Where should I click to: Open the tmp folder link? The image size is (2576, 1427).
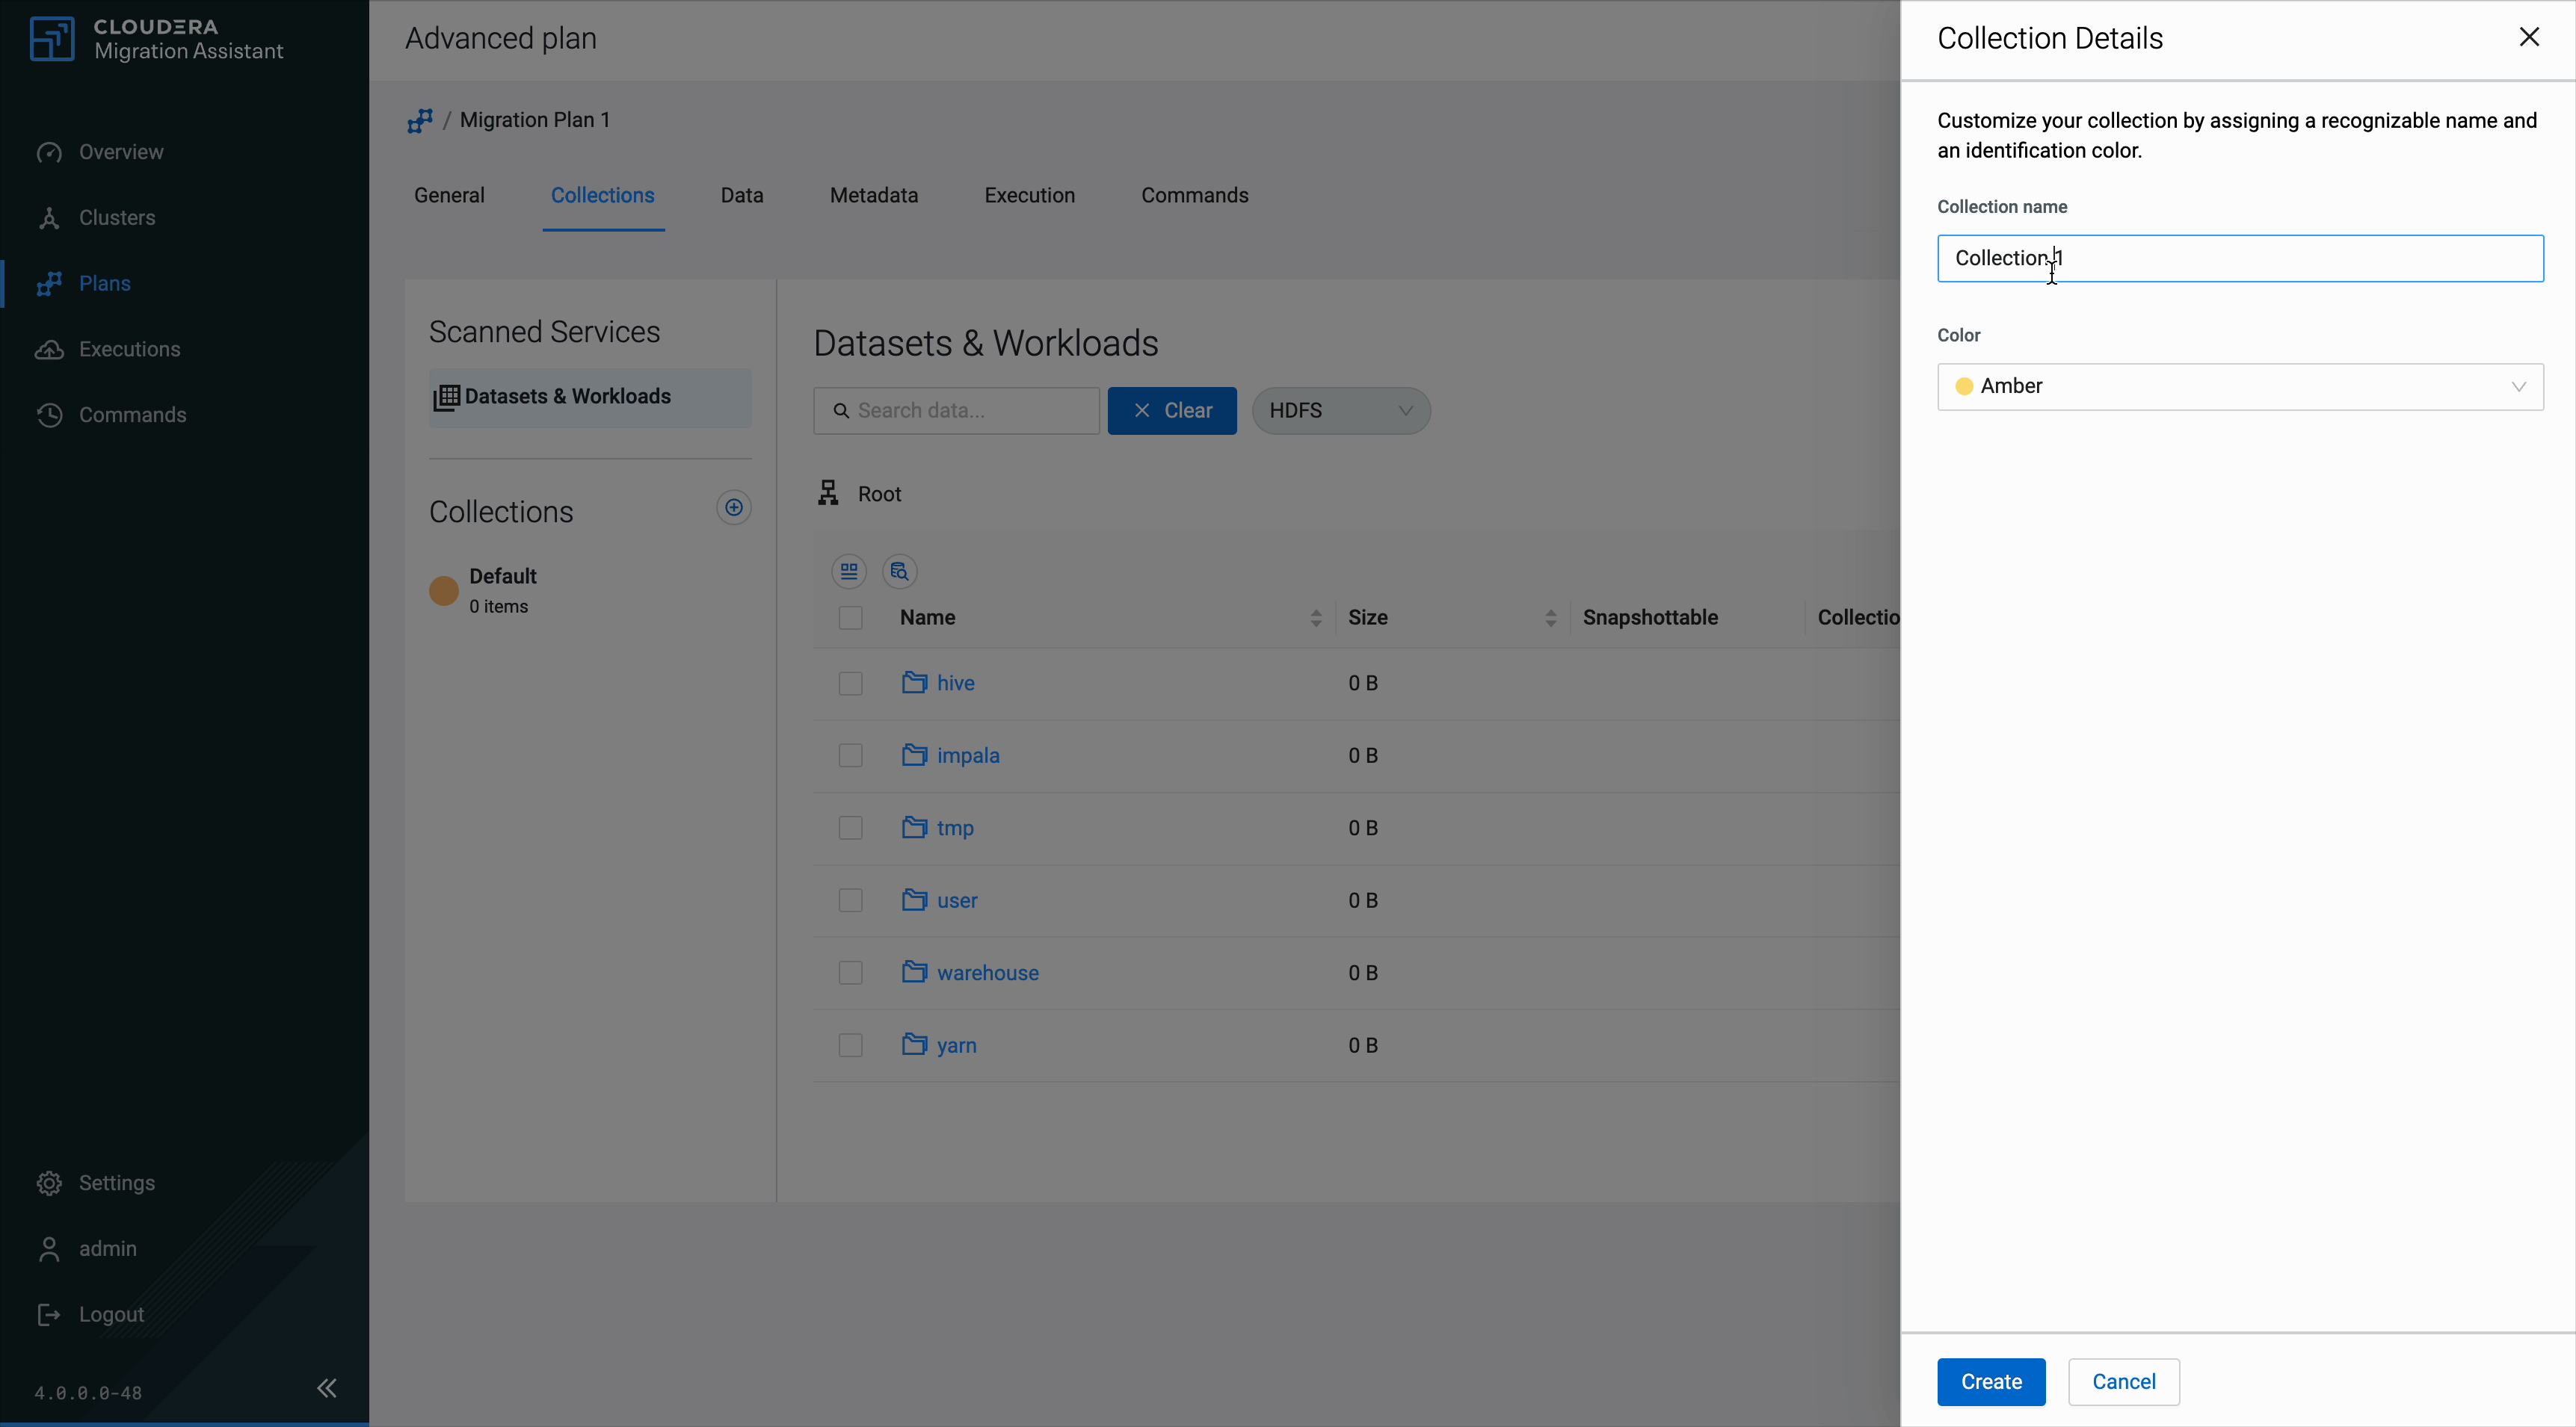pos(955,829)
